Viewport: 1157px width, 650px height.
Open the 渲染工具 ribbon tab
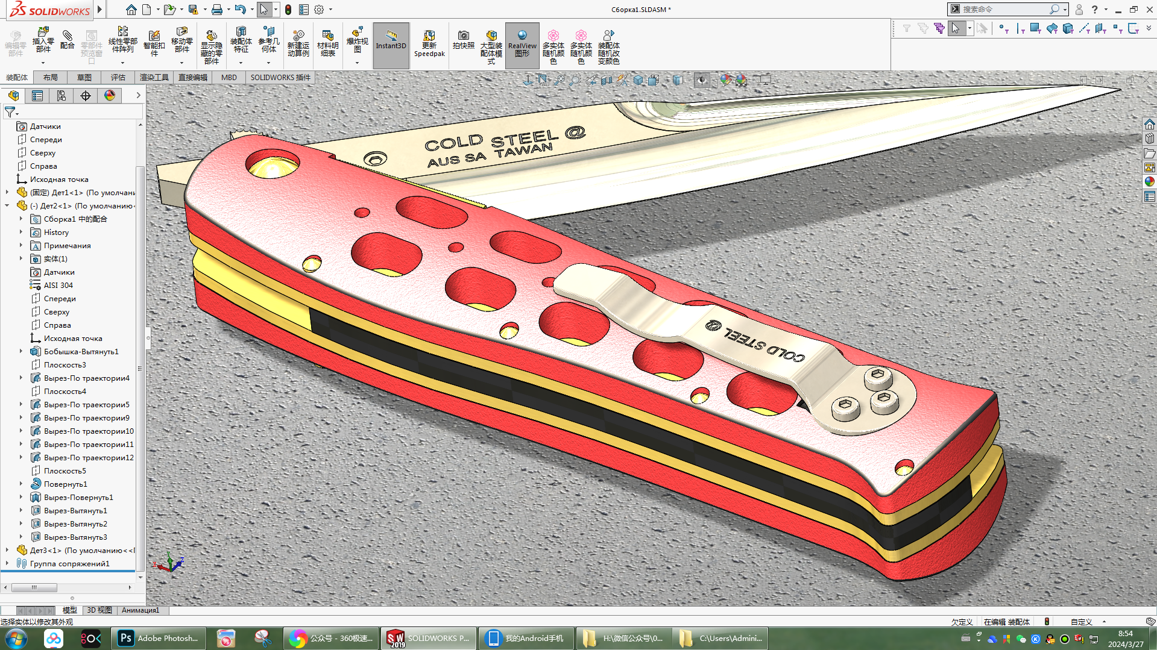(x=154, y=78)
